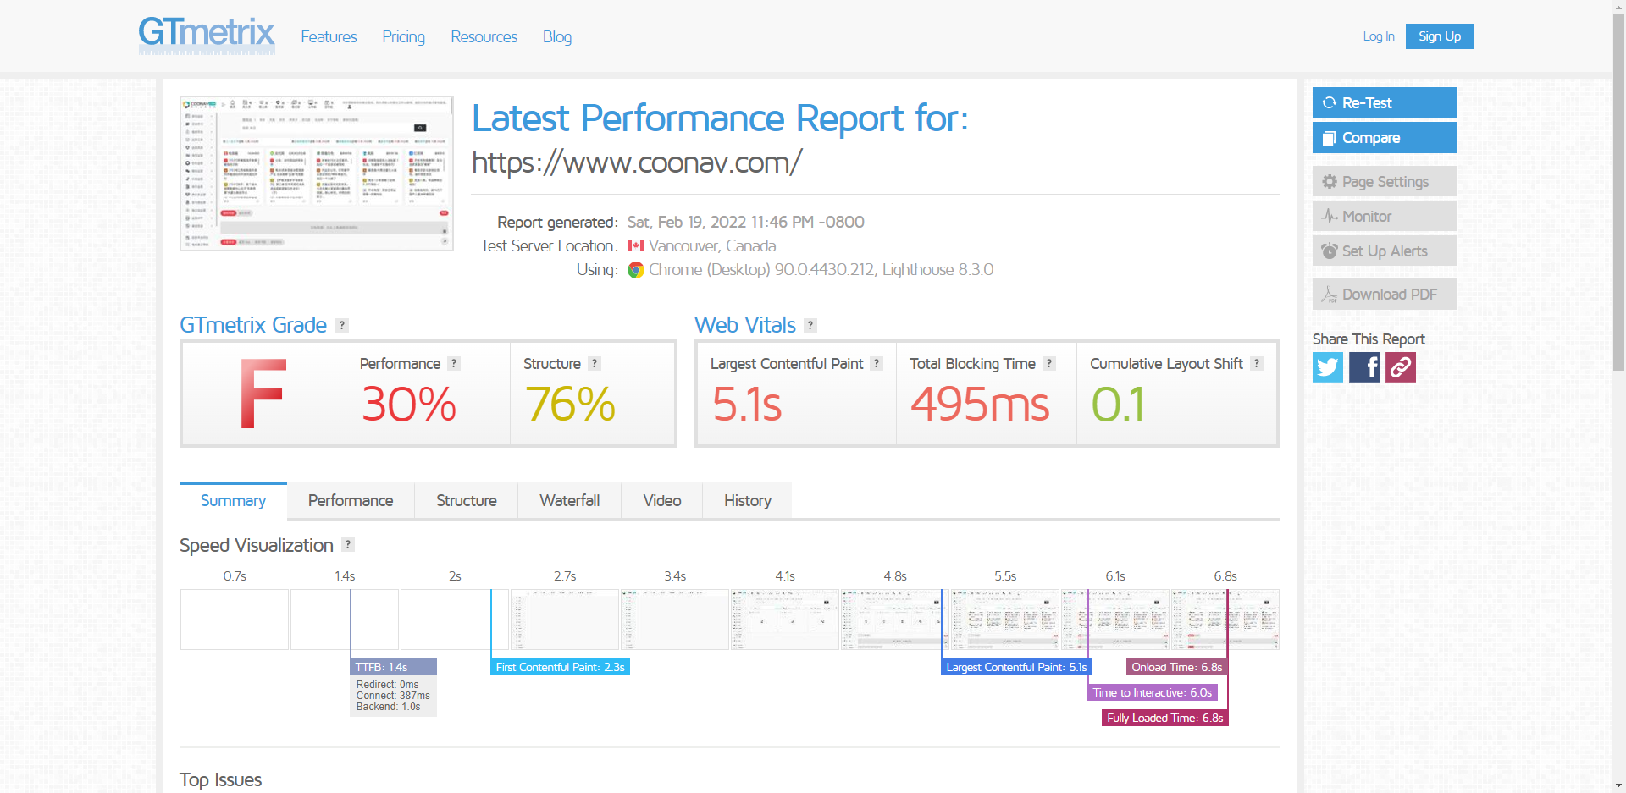Screen dimensions: 1626x793
Task: Click the 5.1s LCP value
Action: tap(747, 404)
